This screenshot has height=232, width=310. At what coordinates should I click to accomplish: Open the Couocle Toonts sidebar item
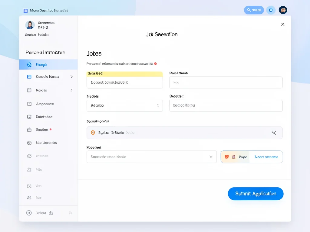(48, 76)
